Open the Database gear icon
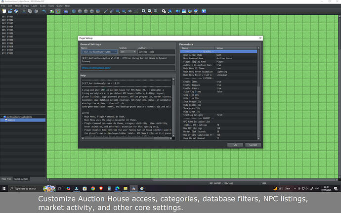Viewport: 341px width, 213px height. pyautogui.click(x=164, y=11)
